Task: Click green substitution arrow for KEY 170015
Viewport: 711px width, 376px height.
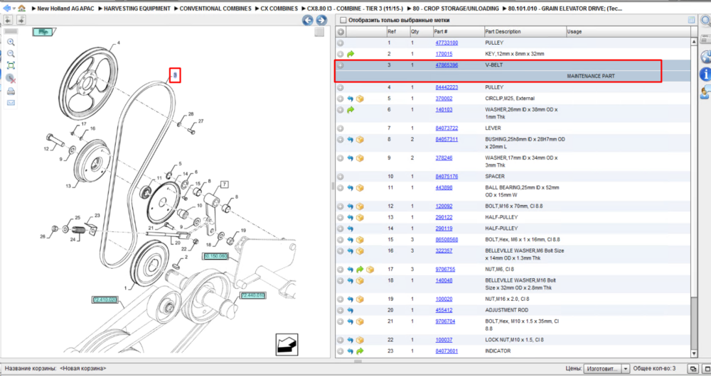Action: coord(351,54)
